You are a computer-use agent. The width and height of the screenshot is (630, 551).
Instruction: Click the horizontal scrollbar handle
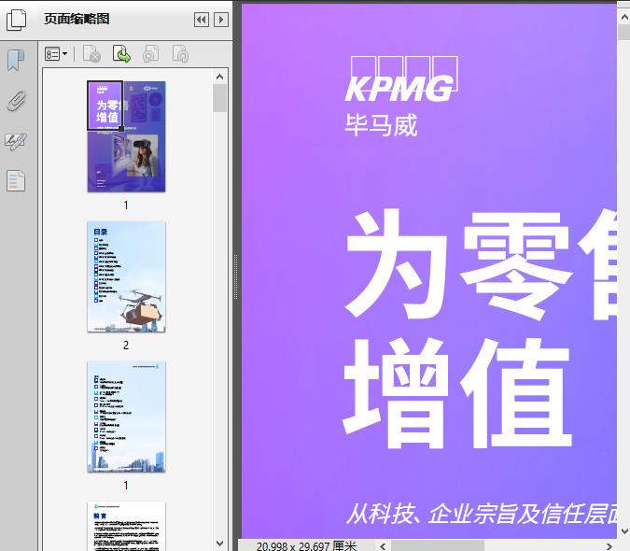pyautogui.click(x=438, y=546)
